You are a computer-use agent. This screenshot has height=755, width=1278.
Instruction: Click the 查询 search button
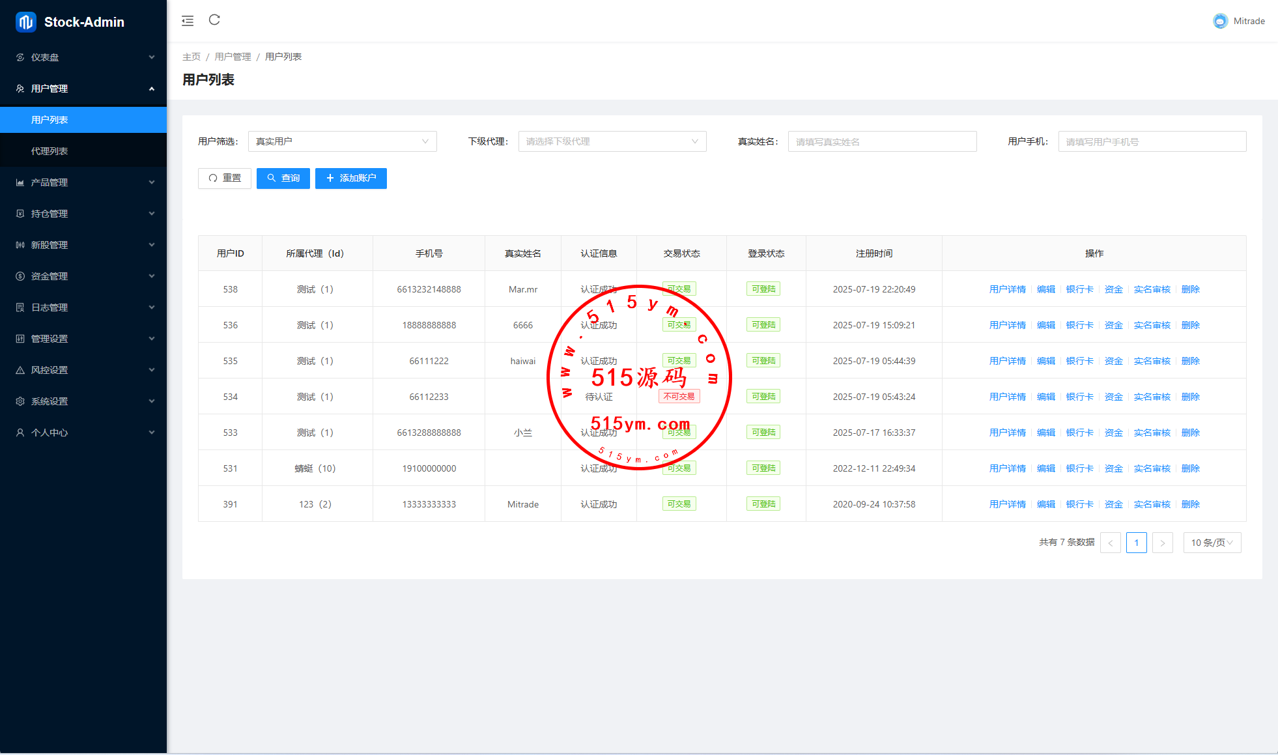283,178
